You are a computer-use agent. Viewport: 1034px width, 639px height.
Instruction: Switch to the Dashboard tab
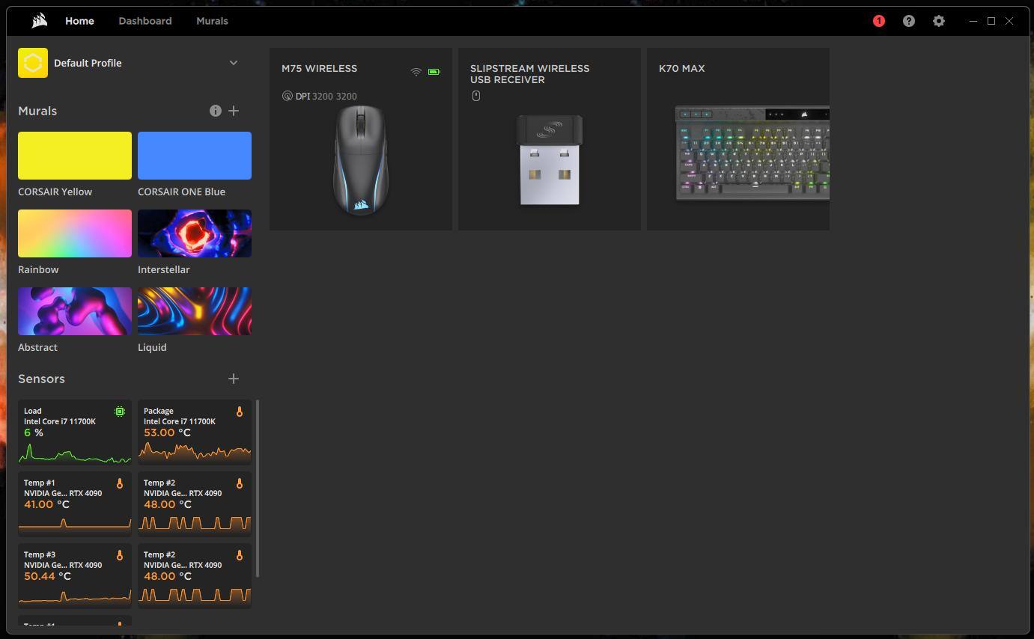[x=145, y=21]
